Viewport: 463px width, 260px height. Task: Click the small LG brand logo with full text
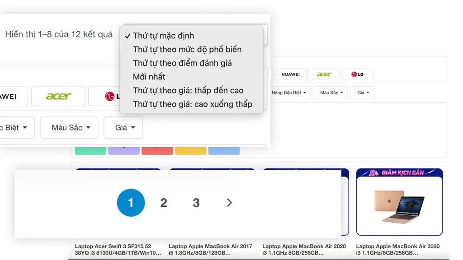(357, 74)
